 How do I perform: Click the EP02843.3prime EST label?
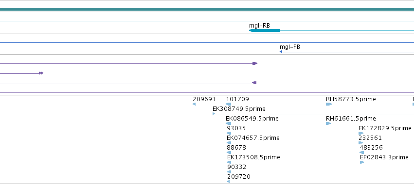[384, 157]
